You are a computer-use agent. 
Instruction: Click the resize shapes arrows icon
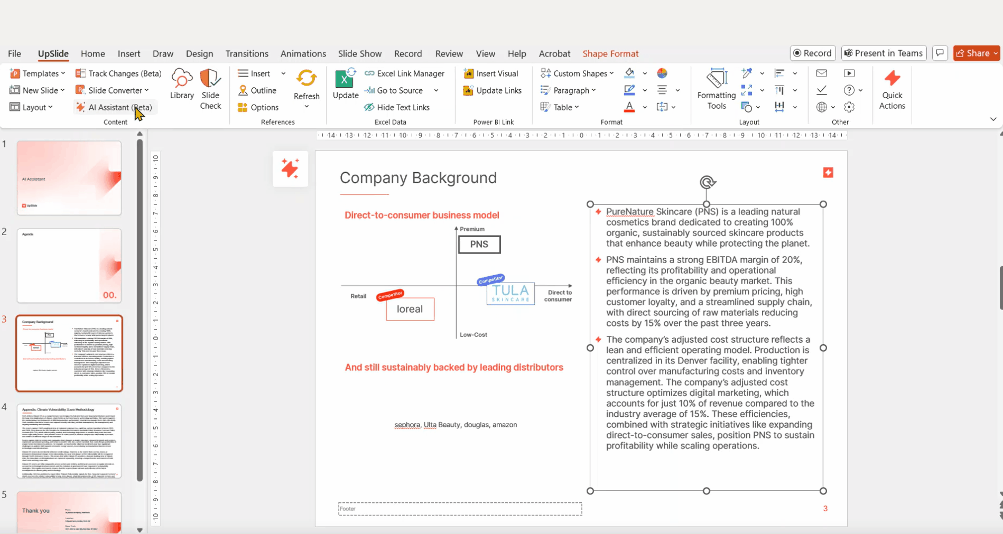coord(747,90)
